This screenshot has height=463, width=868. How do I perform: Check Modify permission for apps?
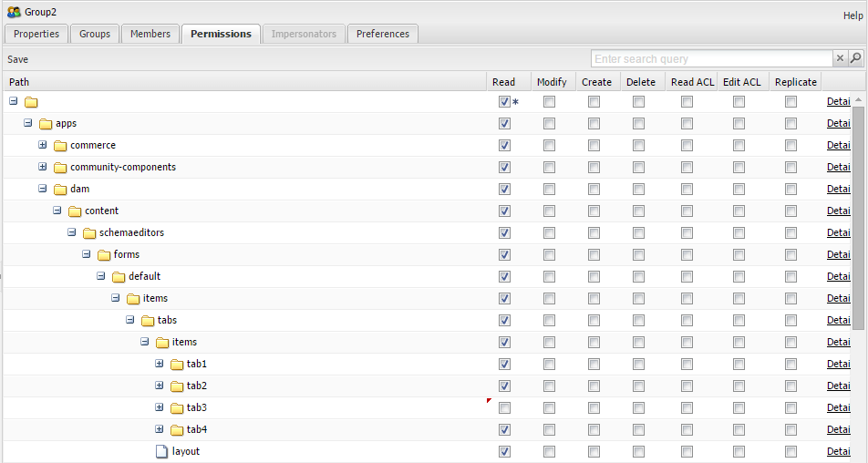point(549,124)
